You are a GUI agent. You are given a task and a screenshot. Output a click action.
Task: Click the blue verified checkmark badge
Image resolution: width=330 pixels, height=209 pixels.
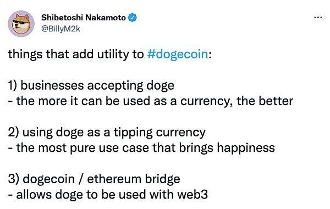[133, 18]
